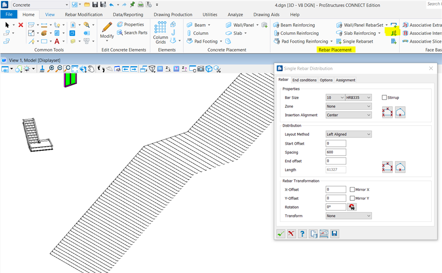Switch to the End conditions tab
The image size is (442, 273).
click(x=304, y=80)
